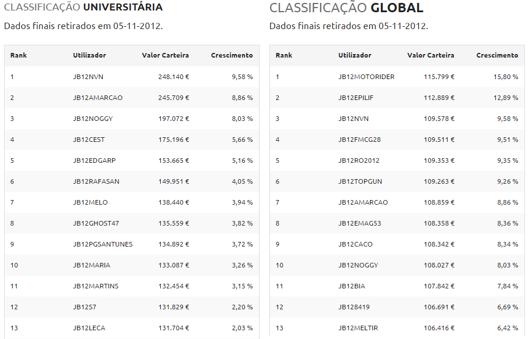Select Rank header in Classificação Global table
529x339 pixels.
(284, 56)
